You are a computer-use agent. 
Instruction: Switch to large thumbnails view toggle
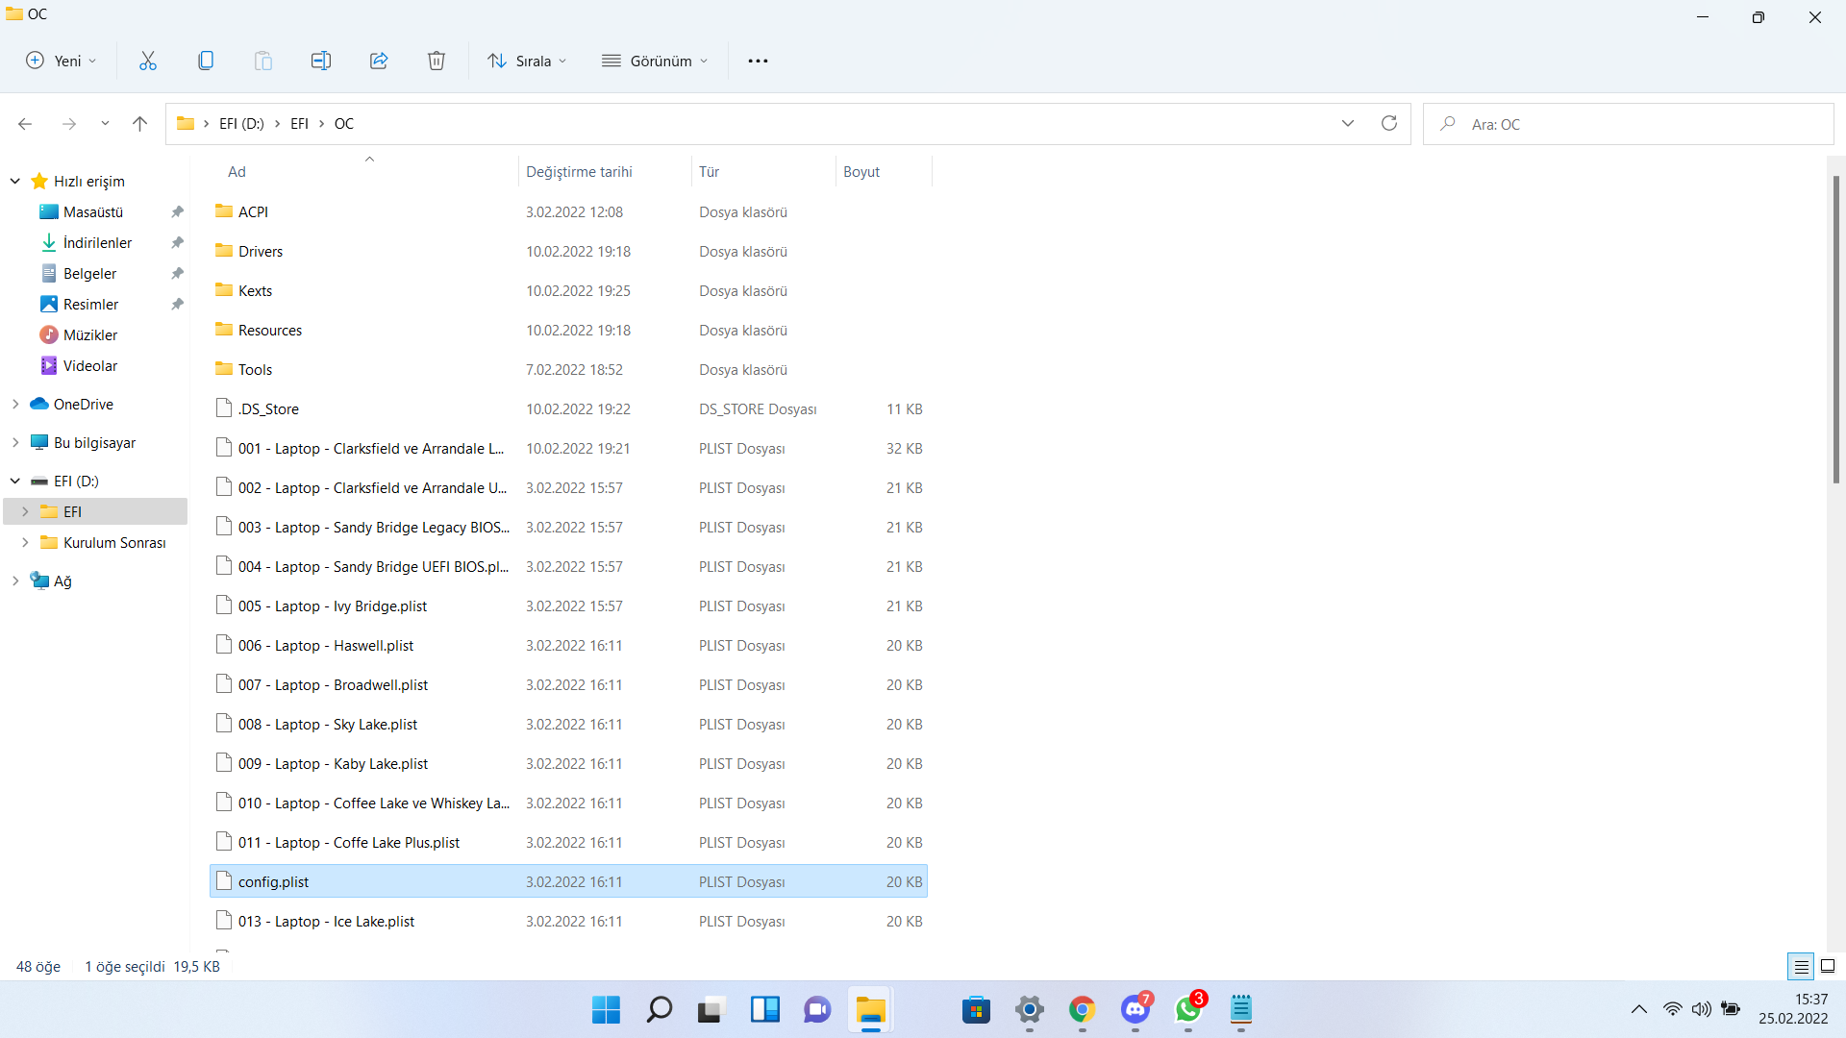[x=1828, y=966]
